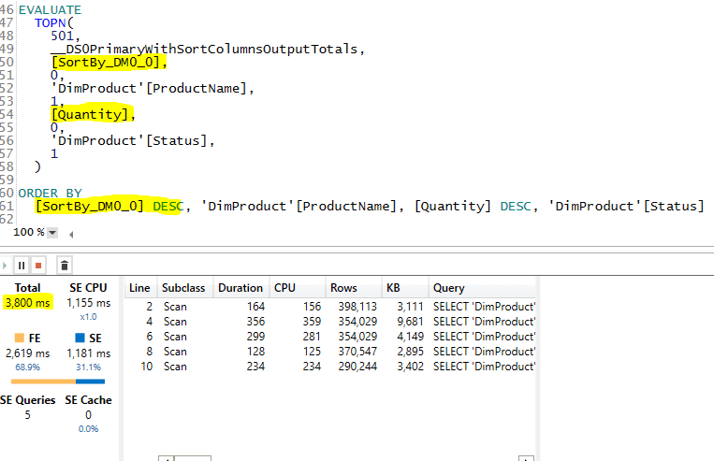Click Rows value 290,244
Image resolution: width=714 pixels, height=461 pixels.
click(357, 367)
